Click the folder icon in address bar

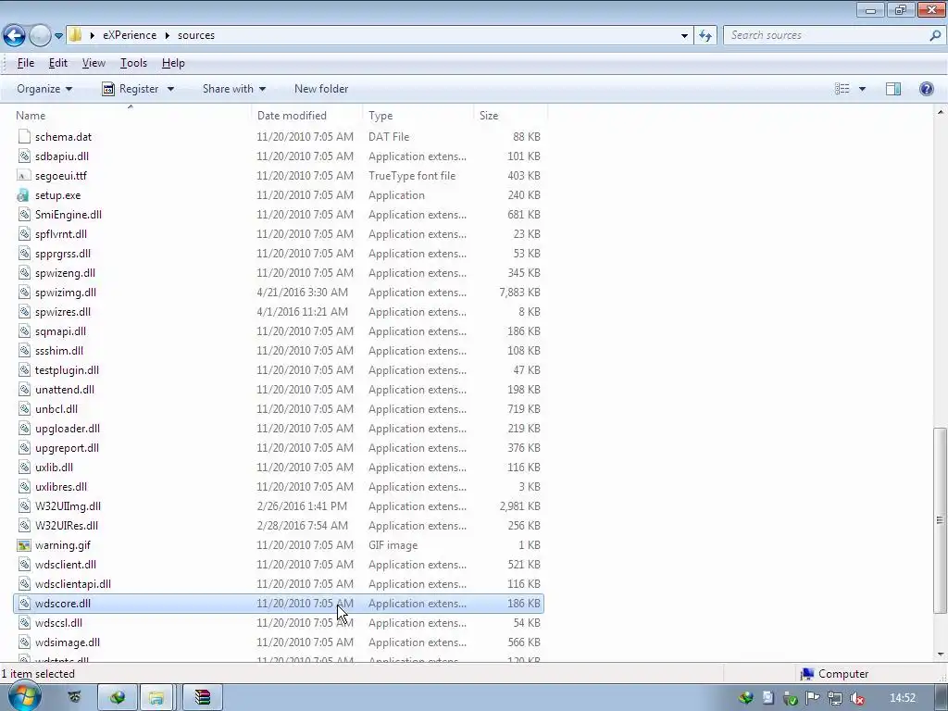(x=75, y=35)
